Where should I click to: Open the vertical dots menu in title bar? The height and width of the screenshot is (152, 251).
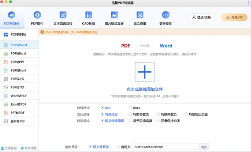[249, 2]
